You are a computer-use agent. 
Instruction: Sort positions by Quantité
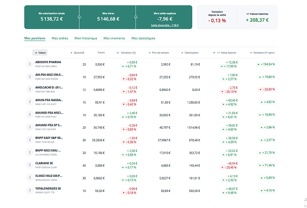[x=78, y=53]
